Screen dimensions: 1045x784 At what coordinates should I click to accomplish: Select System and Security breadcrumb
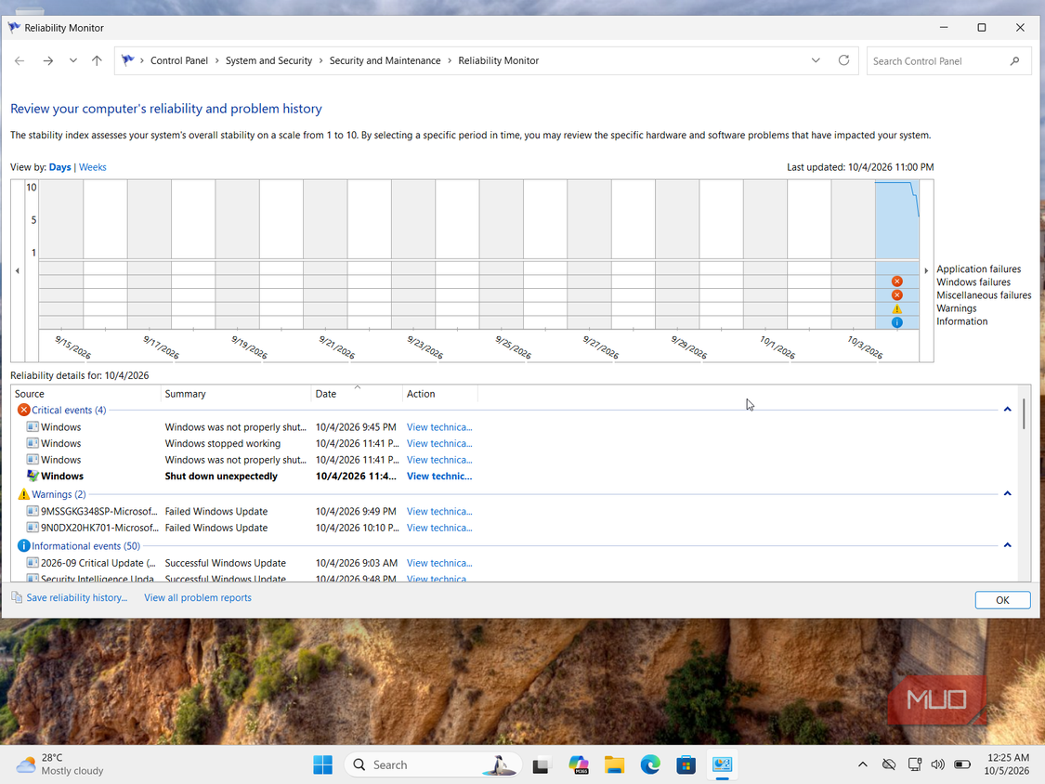[x=268, y=60]
